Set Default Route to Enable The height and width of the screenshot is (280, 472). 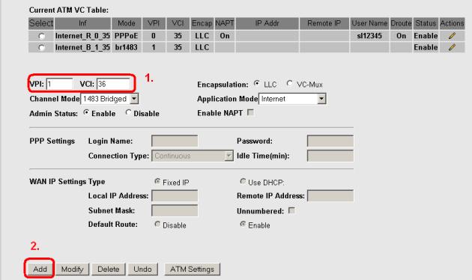point(243,224)
